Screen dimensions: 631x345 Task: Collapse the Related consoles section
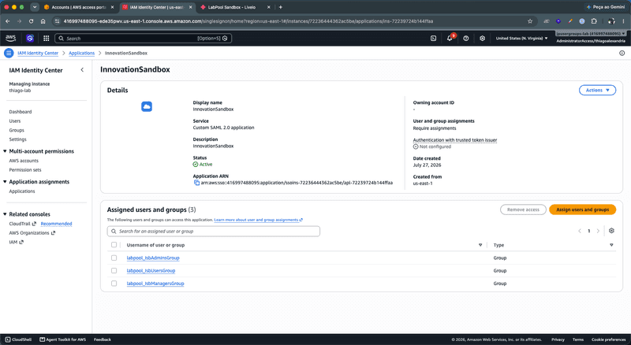pyautogui.click(x=5, y=214)
